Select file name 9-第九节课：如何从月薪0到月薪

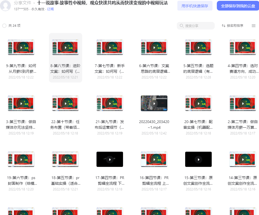(21, 69)
